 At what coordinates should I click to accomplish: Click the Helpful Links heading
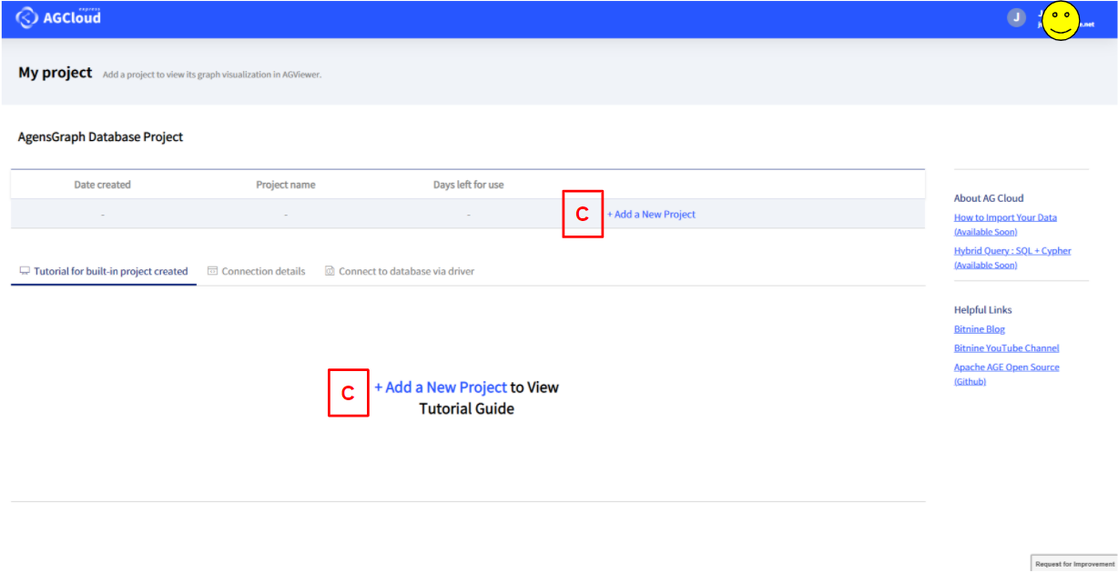click(x=983, y=310)
